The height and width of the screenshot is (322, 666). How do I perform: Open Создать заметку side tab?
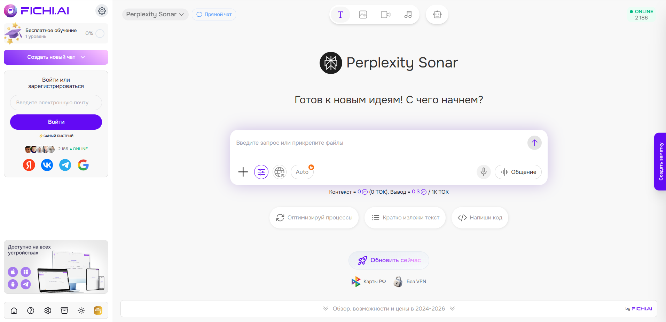pyautogui.click(x=660, y=161)
